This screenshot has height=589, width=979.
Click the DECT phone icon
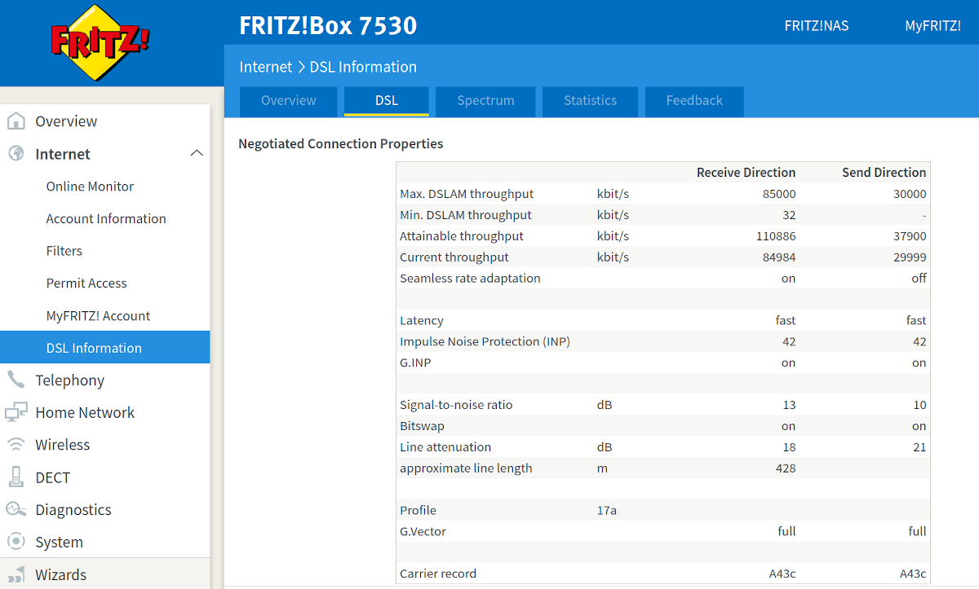16,477
